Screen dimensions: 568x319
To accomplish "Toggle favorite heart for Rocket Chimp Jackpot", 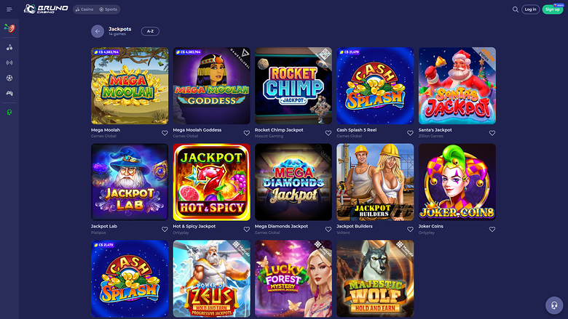I will pyautogui.click(x=328, y=133).
